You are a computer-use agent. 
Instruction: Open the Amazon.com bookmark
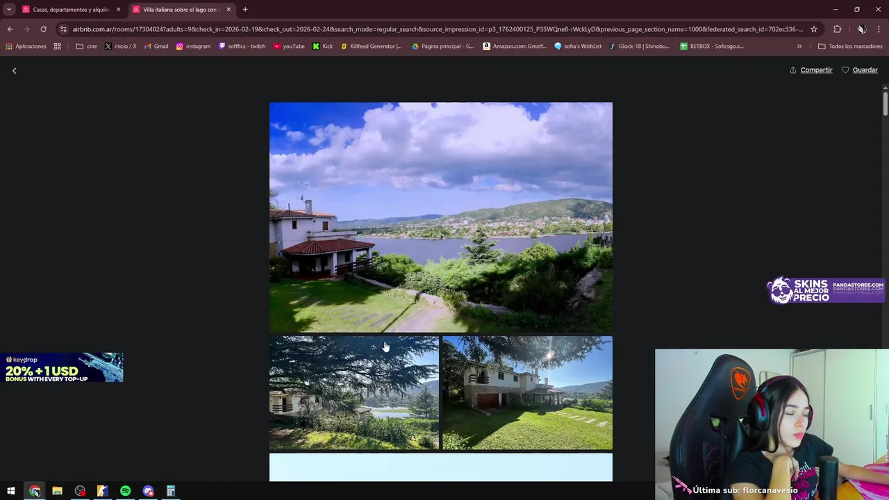(515, 47)
